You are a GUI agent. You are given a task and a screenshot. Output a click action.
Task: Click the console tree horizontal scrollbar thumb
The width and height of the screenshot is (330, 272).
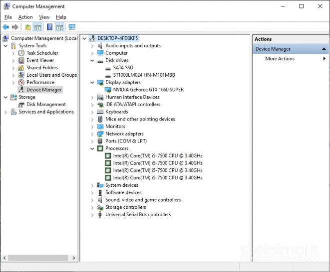pyautogui.click(x=38, y=258)
